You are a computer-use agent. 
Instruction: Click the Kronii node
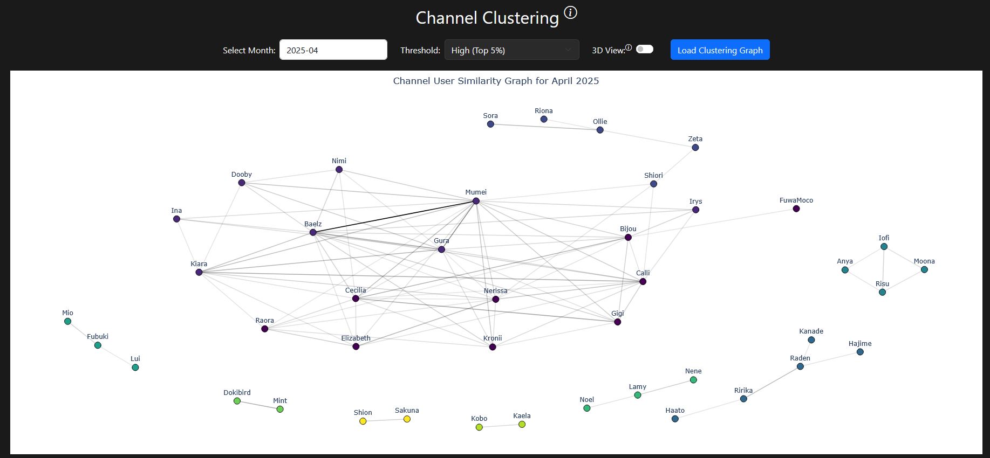[x=492, y=347]
